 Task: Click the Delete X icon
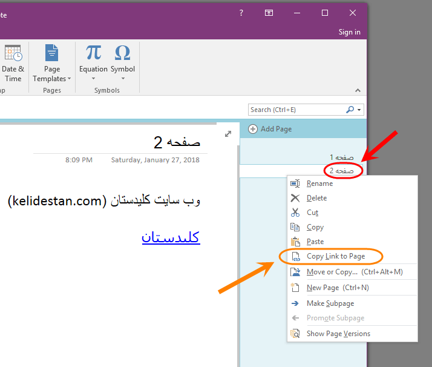point(295,198)
